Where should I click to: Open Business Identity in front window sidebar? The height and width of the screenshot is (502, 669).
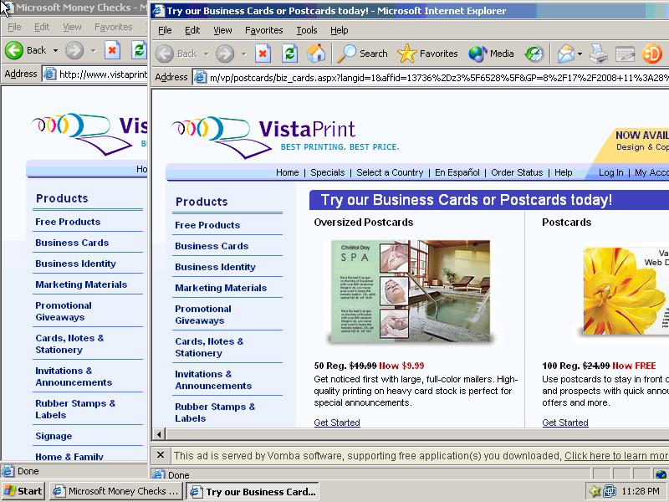215,267
